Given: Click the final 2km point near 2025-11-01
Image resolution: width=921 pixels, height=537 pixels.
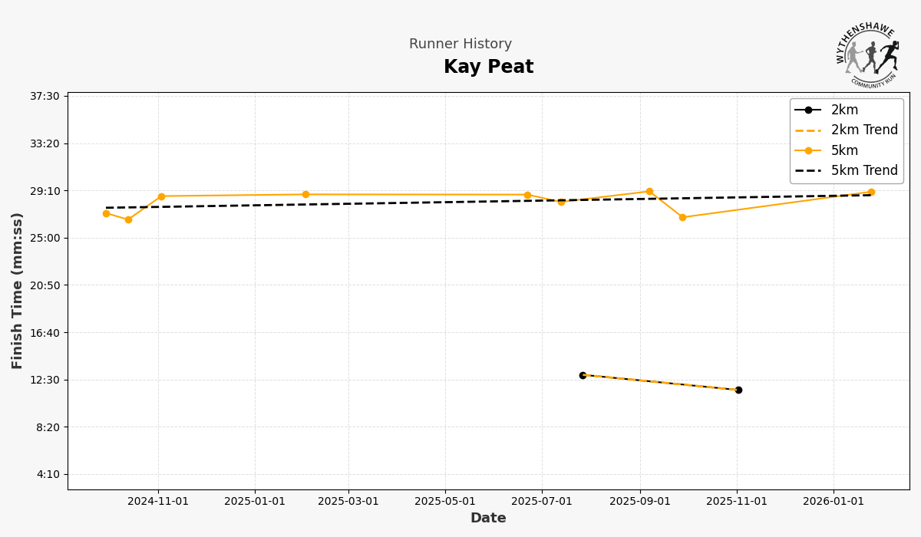Looking at the screenshot, I should click(738, 390).
